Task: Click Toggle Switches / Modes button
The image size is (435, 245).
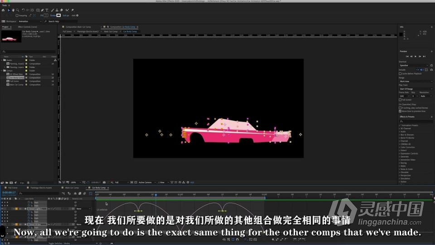Action: pos(59,243)
